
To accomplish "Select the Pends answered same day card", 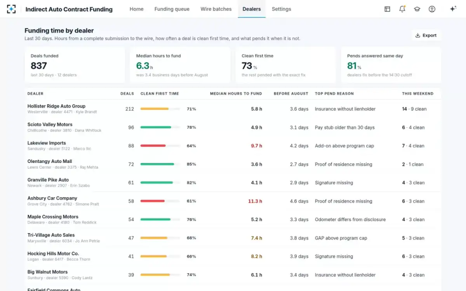I will 391,65.
